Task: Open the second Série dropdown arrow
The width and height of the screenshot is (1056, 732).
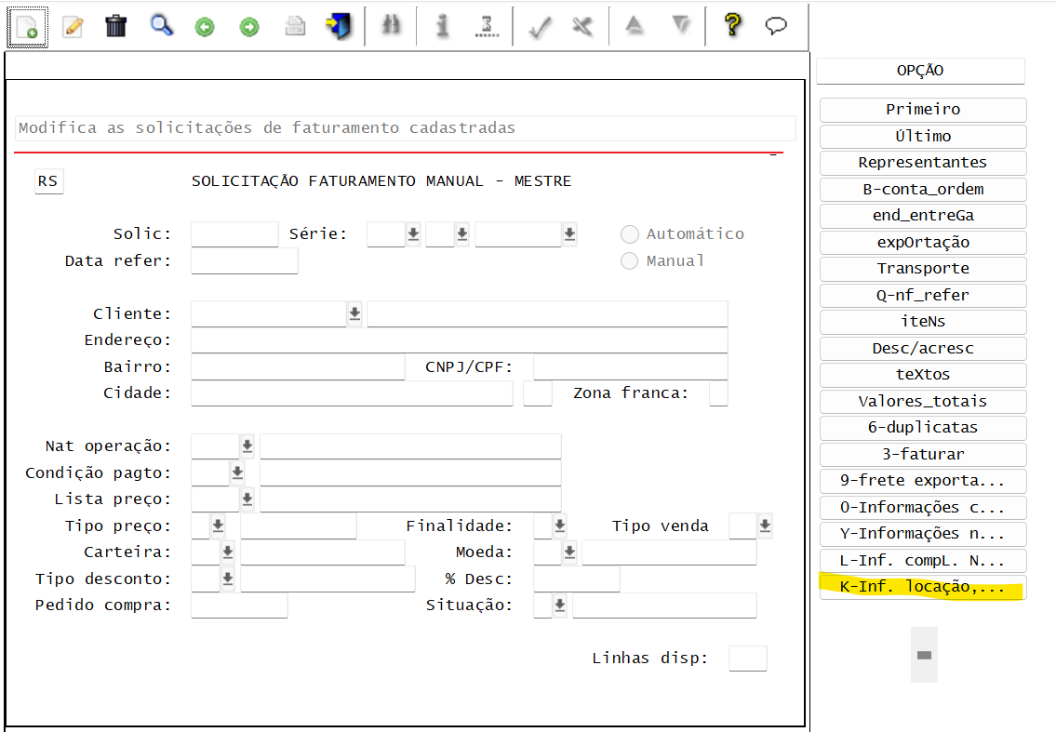Action: point(462,234)
